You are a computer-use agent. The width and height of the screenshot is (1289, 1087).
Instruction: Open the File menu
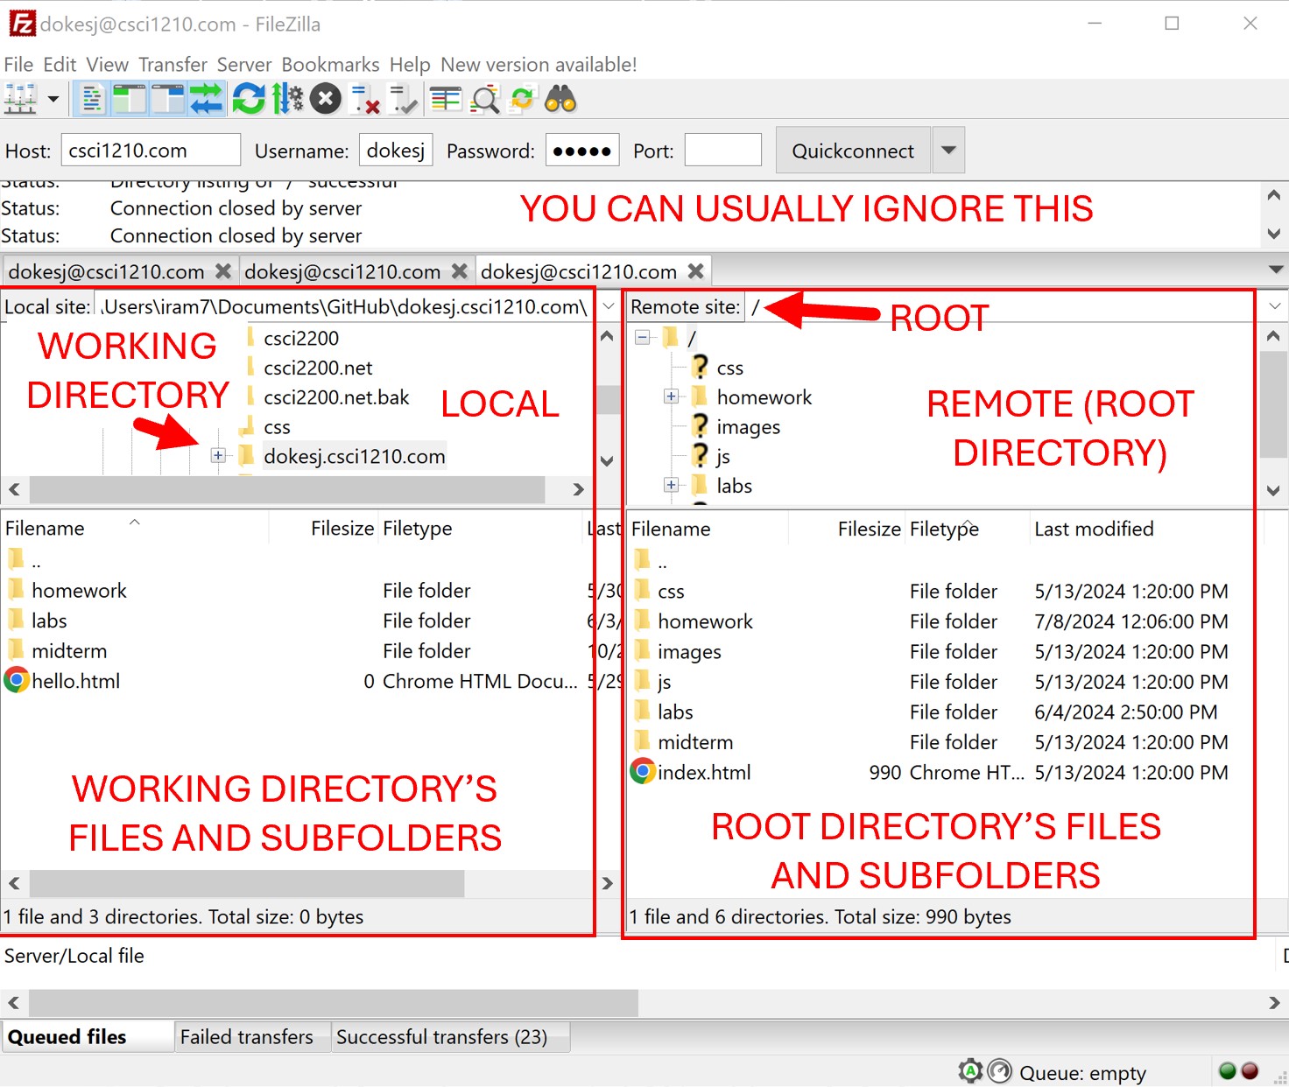click(18, 65)
